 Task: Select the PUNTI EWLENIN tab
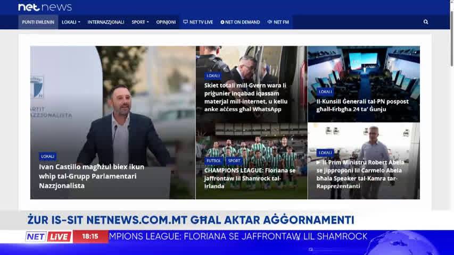coord(38,22)
